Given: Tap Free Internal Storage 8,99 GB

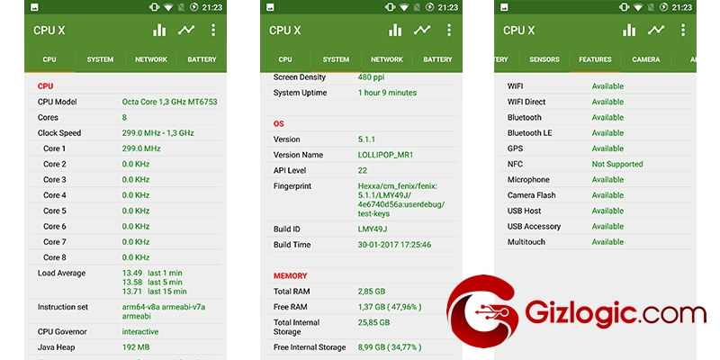Looking at the screenshot, I should click(x=390, y=347).
